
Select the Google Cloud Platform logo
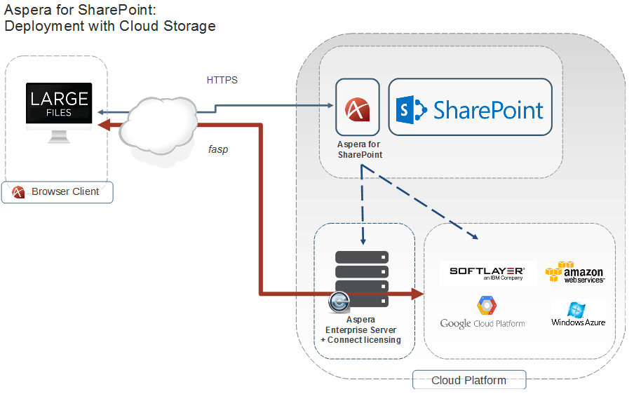pos(483,313)
